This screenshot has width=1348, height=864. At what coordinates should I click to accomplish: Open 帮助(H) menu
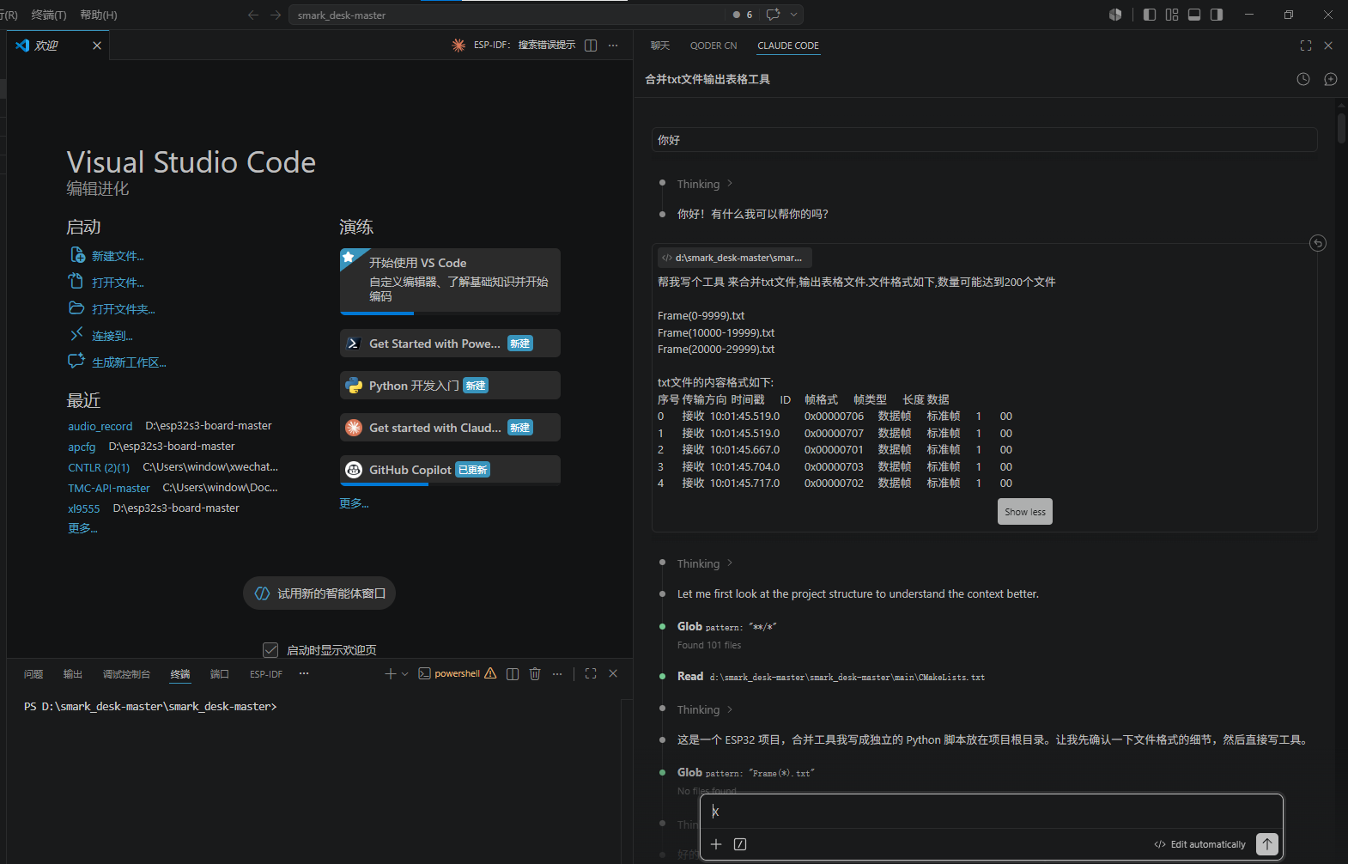99,15
